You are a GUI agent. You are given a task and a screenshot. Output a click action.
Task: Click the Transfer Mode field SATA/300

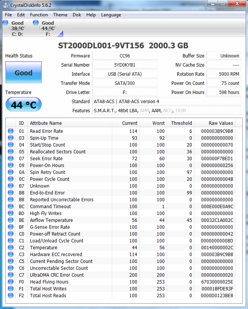tap(125, 83)
